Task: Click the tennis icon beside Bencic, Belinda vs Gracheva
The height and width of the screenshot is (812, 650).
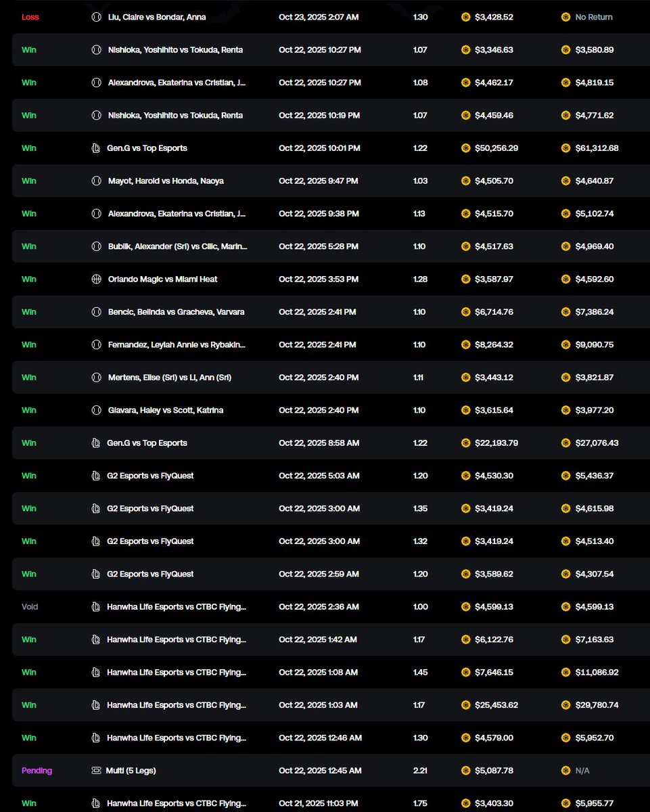Action: (x=96, y=312)
